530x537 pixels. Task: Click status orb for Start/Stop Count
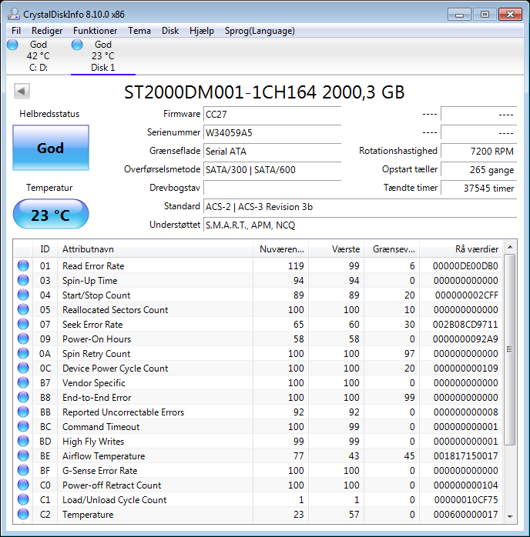coord(23,295)
